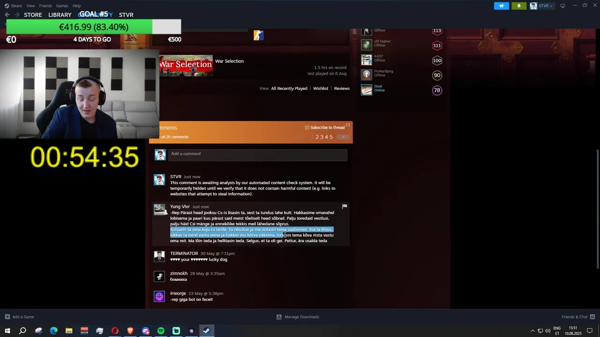Image resolution: width=600 pixels, height=337 pixels.
Task: Open the Games menu
Action: coord(62,6)
